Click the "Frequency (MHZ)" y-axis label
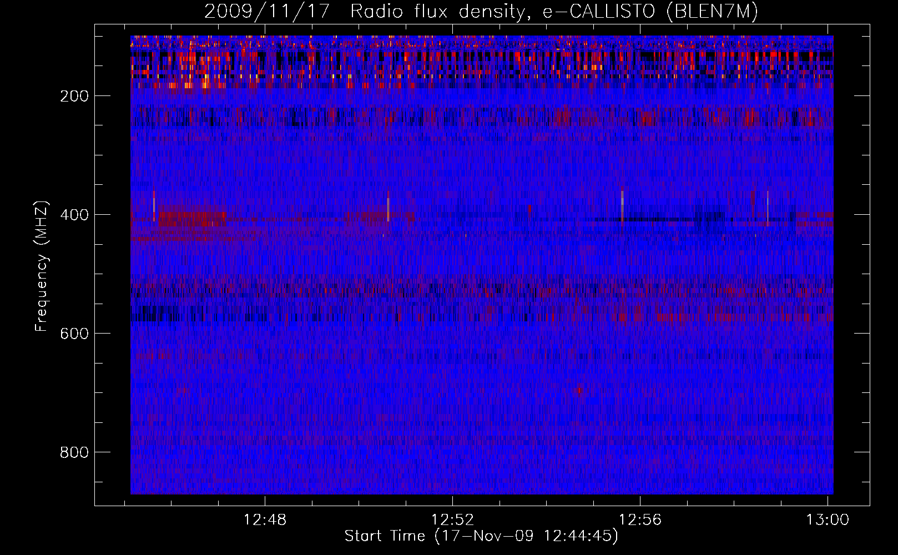 42,266
